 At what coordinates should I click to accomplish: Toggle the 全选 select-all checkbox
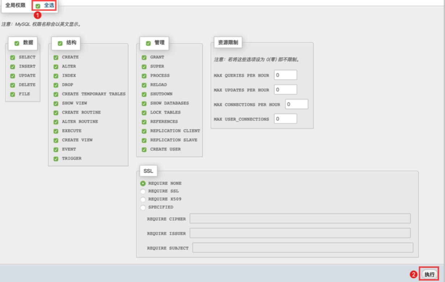[x=38, y=6]
